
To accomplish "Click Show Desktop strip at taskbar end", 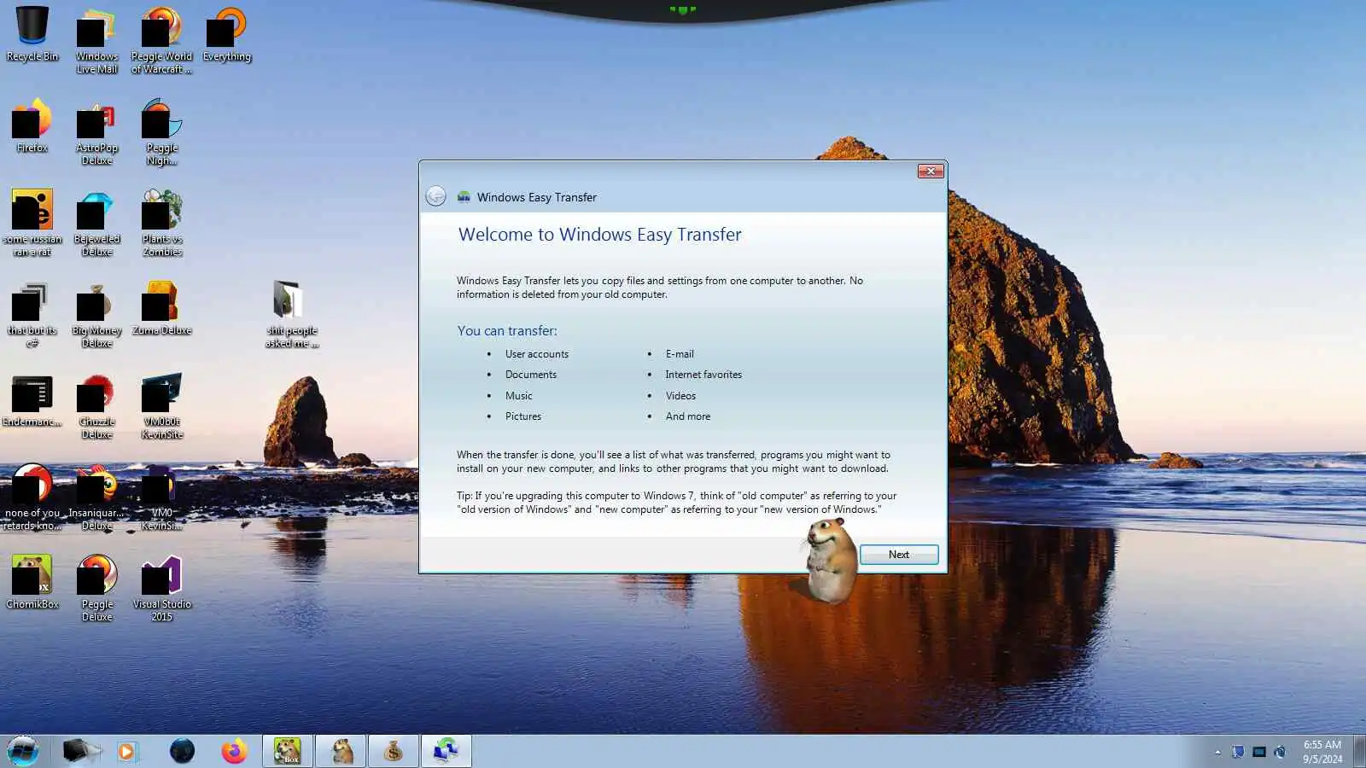I will [x=1359, y=752].
